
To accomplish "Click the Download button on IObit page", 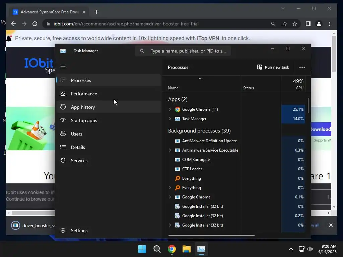I will 321,129.
